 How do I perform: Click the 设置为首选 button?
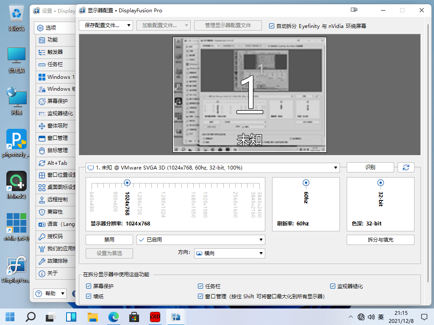click(x=109, y=253)
